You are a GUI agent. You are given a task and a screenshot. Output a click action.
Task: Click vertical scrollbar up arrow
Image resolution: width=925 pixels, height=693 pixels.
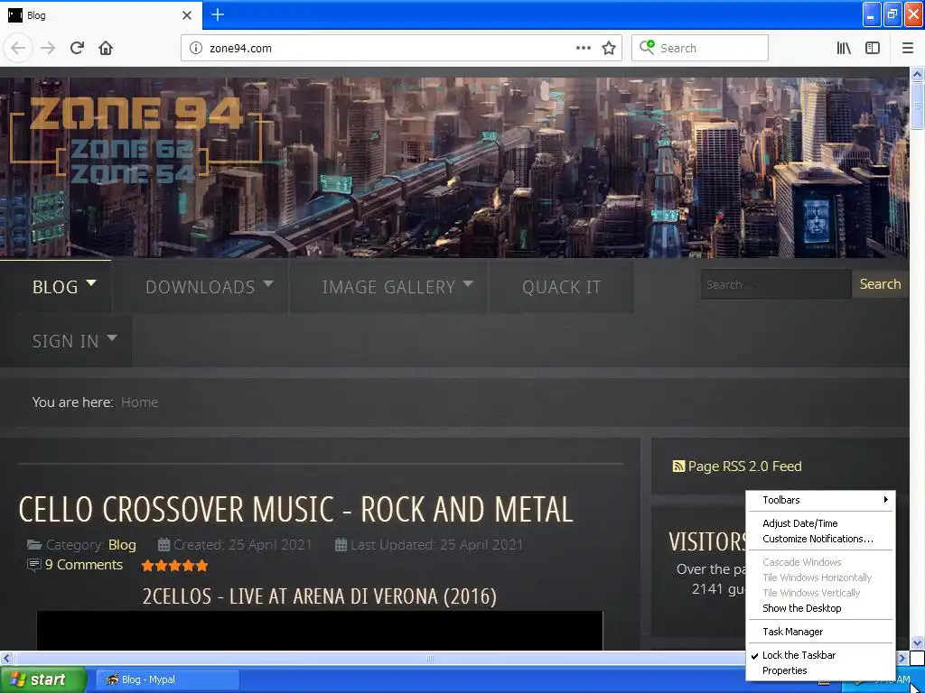[x=918, y=74]
